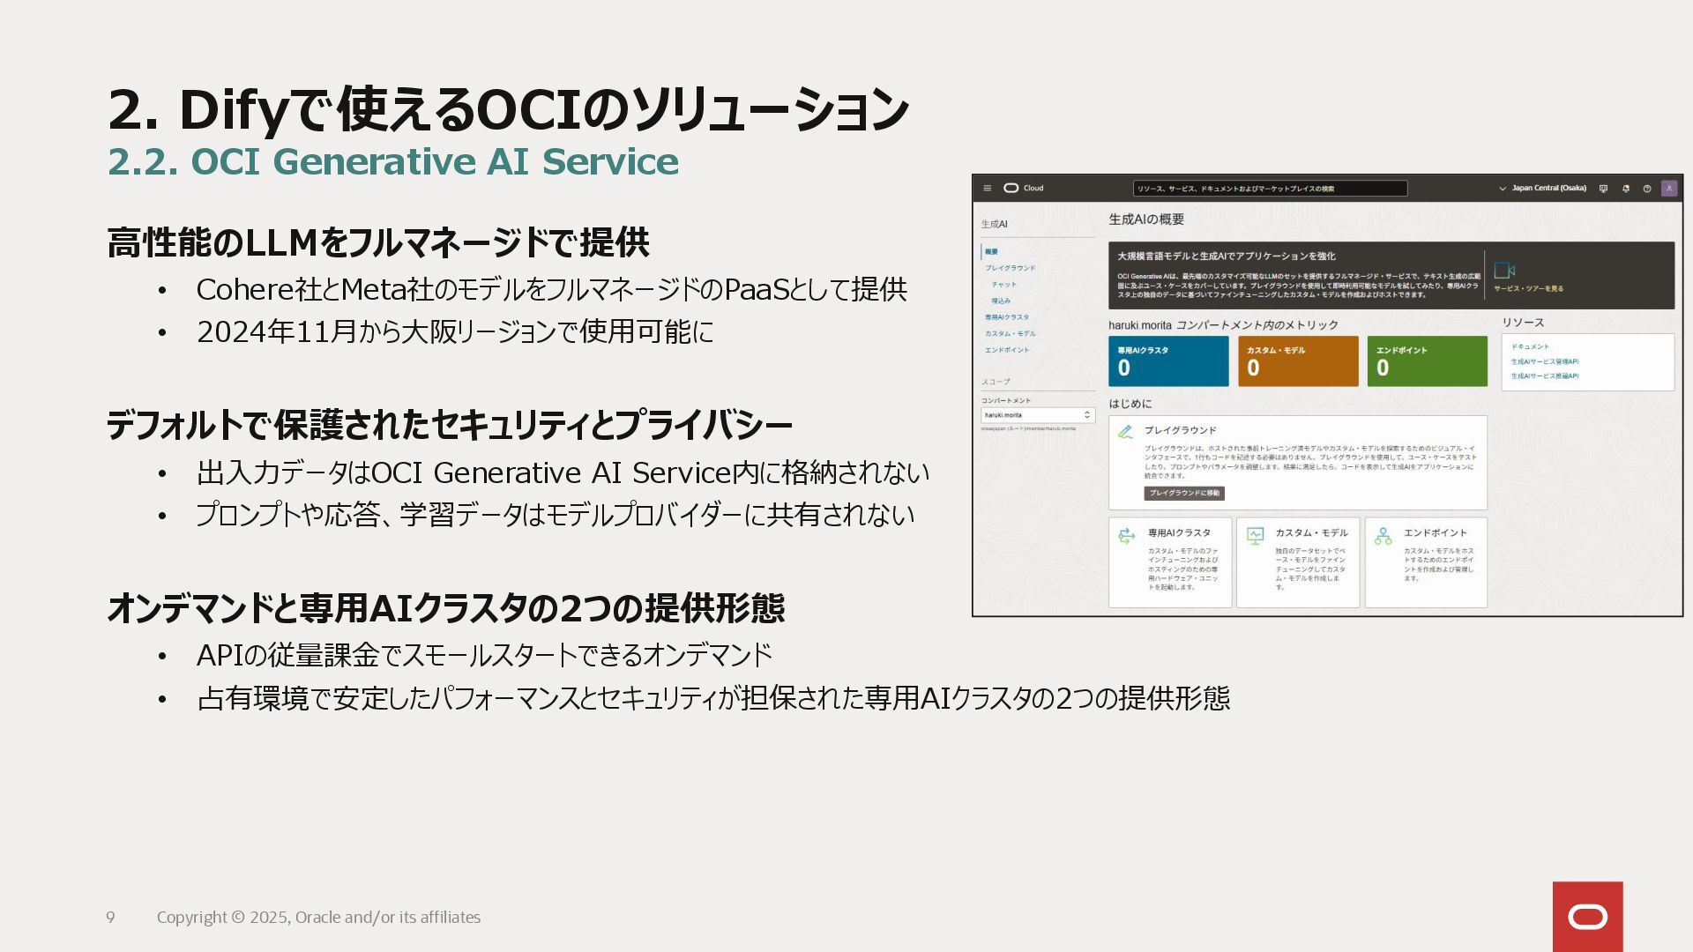Open the purple user profile avatar
This screenshot has width=1693, height=952.
(x=1668, y=189)
